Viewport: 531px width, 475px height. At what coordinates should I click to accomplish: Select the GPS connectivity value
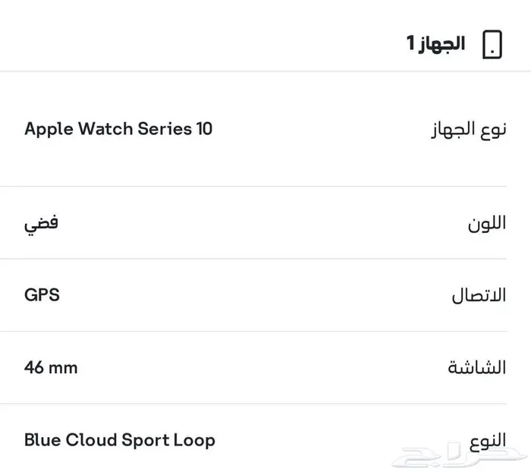coord(42,295)
